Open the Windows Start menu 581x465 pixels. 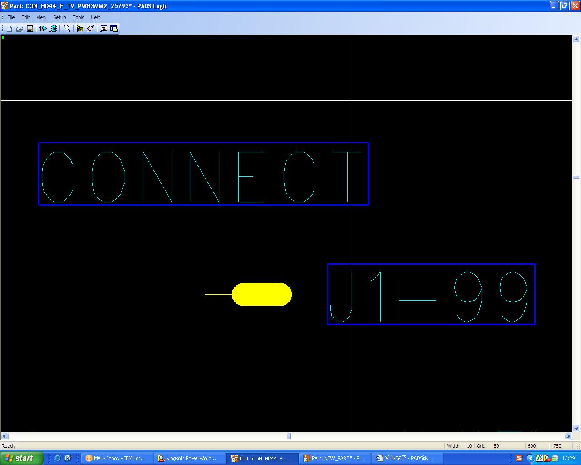(x=21, y=458)
